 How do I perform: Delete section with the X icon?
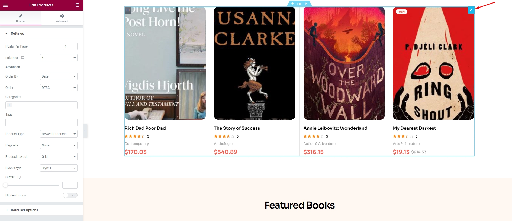[x=306, y=4]
